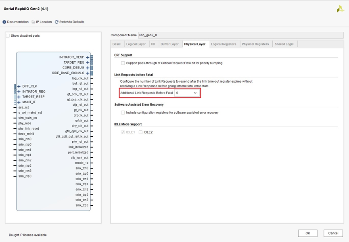Screen dimensions: 349x242
Task: Expand the INITIATOR_REQ port plus icon
Action: point(19,92)
